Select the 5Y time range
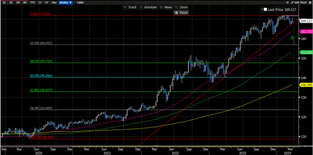The height and width of the screenshot is (155, 313). pyautogui.click(x=47, y=2)
